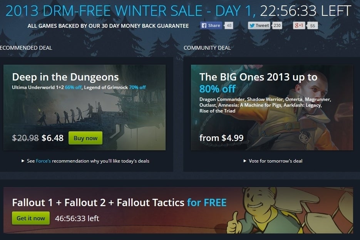360x240 pixels.
Task: Click the from $4.99 price text
Action: pos(221,138)
